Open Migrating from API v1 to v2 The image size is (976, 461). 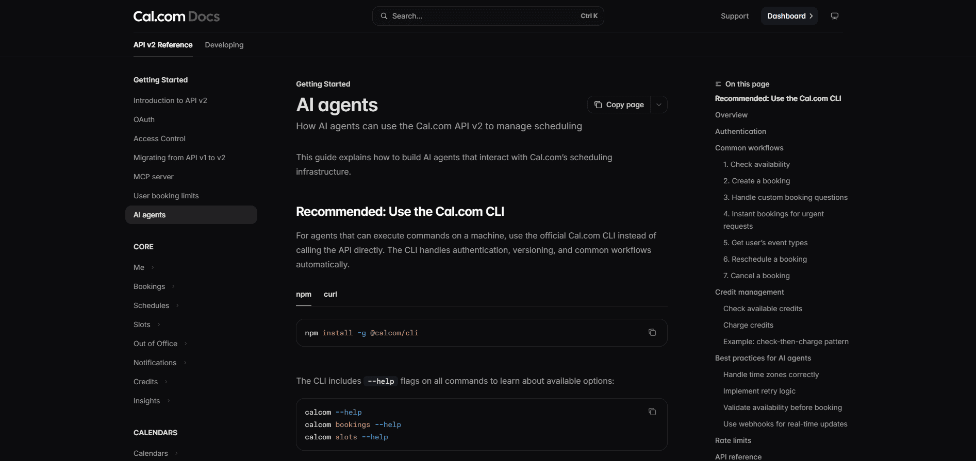(x=179, y=158)
